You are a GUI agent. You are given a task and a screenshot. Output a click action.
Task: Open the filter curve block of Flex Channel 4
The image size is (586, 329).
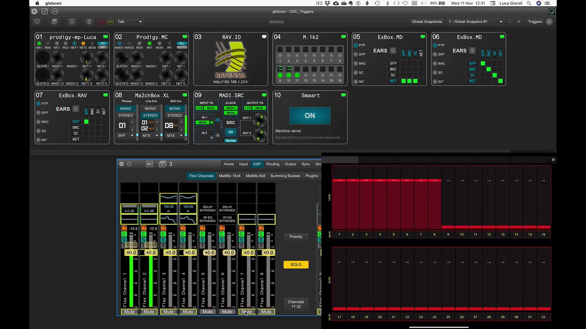click(188, 219)
